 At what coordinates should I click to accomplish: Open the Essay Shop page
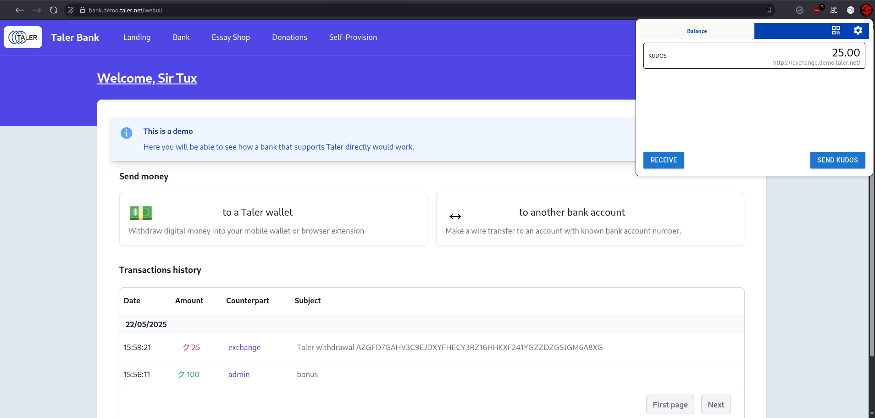click(231, 37)
